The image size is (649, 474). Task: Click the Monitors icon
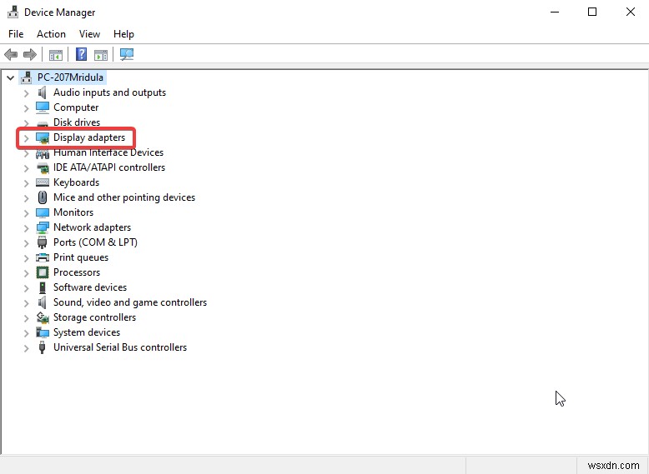click(43, 212)
